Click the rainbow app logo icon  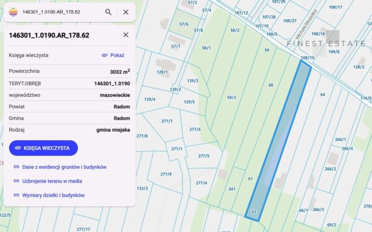tap(13, 12)
